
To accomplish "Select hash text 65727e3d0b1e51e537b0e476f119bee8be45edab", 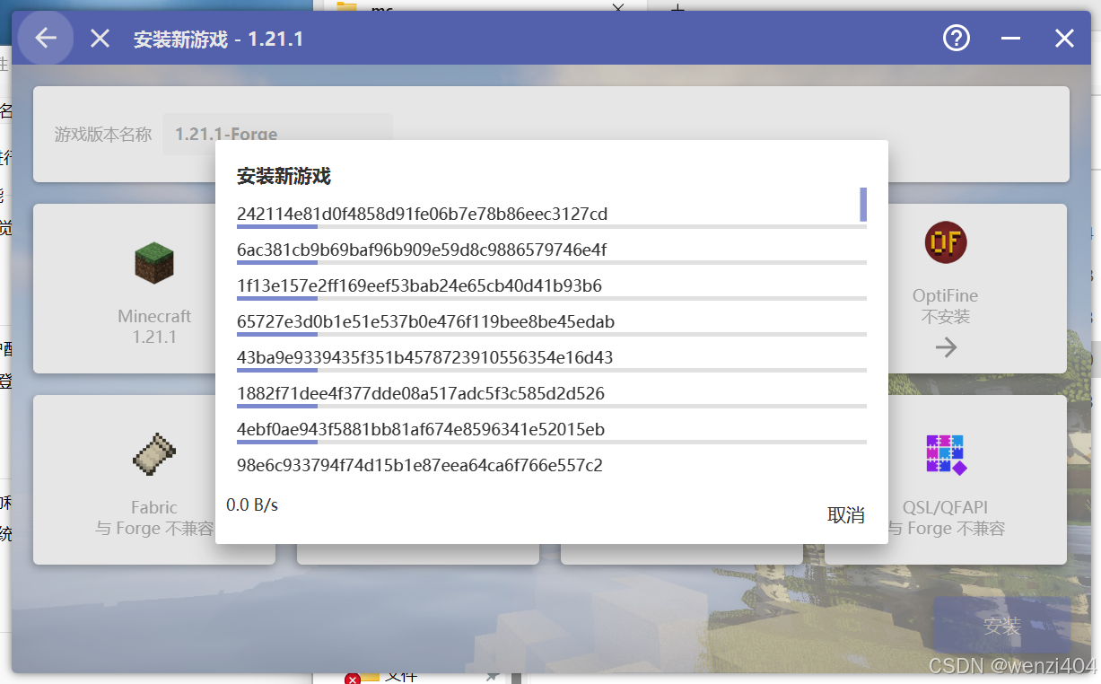I will click(x=425, y=321).
